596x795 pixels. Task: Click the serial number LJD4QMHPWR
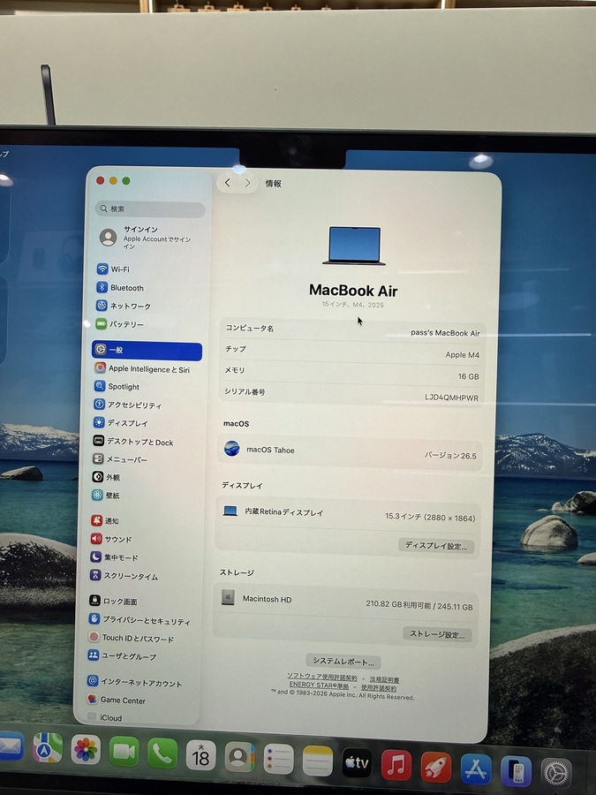(x=451, y=397)
